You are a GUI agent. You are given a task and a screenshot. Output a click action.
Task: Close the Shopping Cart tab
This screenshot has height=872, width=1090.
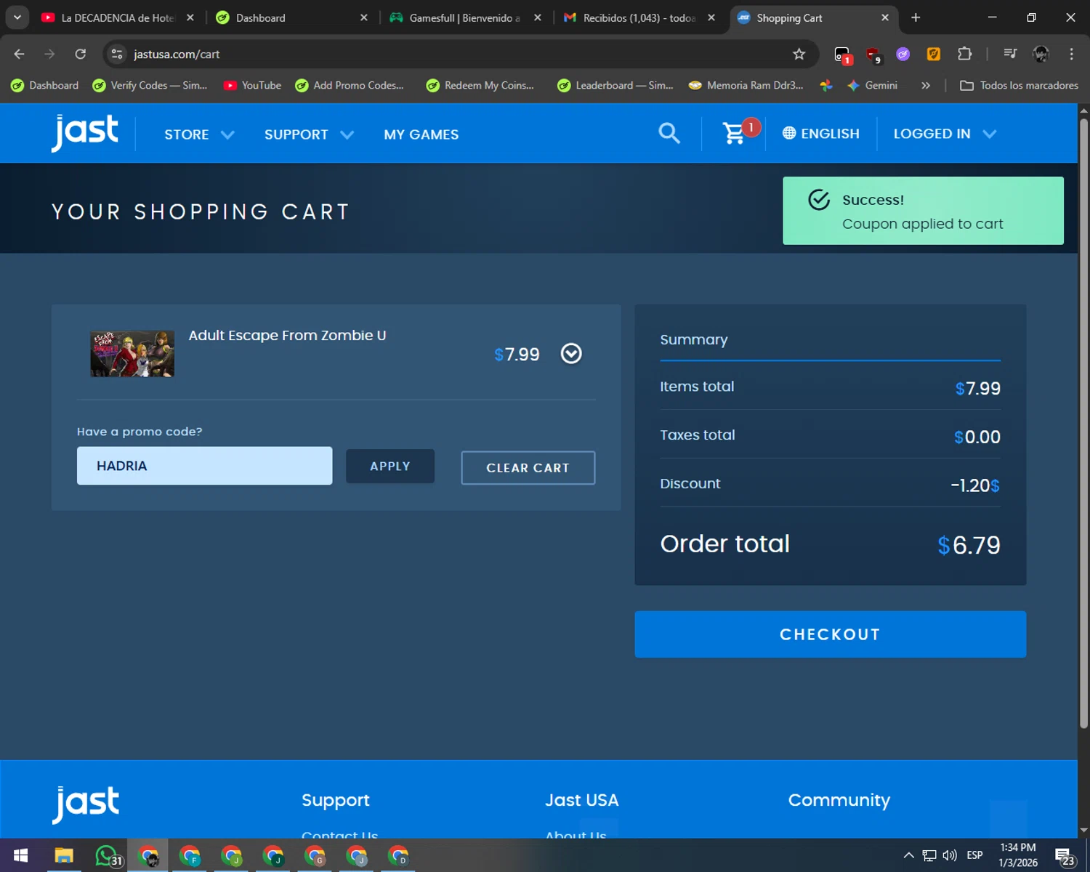point(885,17)
